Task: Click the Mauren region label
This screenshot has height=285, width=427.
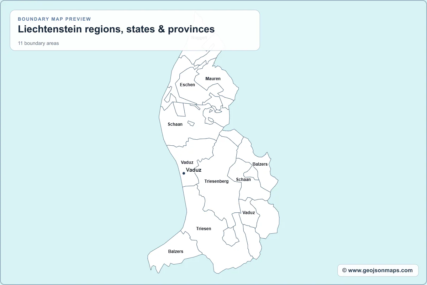Action: pyautogui.click(x=213, y=79)
